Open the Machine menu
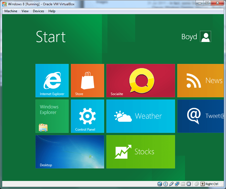The width and height of the screenshot is (226, 189). [x=11, y=11]
